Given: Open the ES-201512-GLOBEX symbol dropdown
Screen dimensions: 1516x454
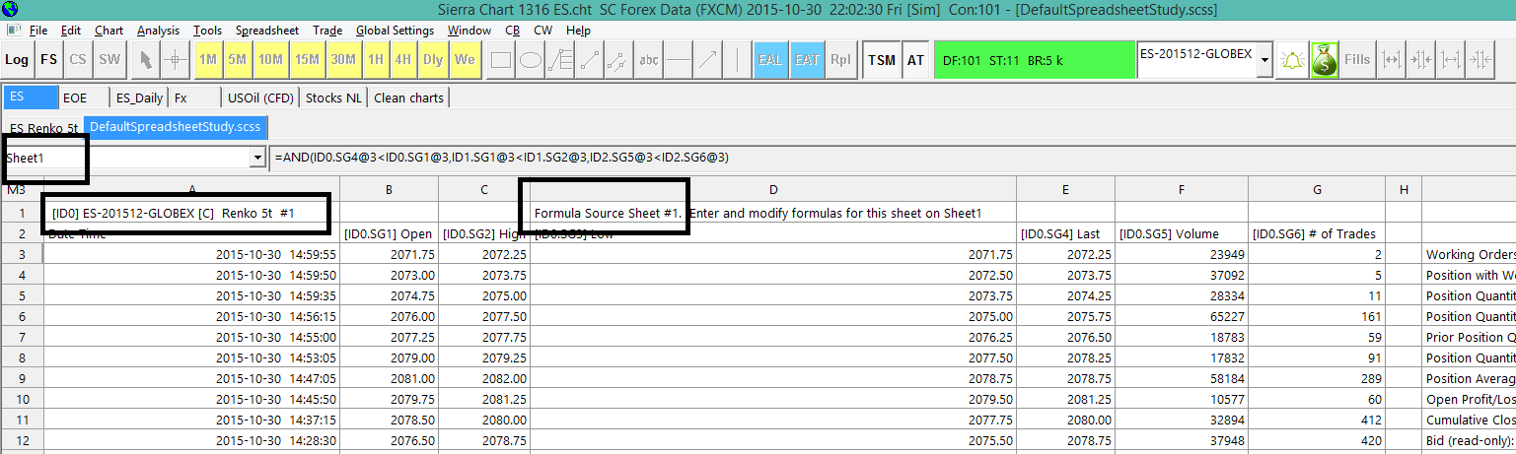Looking at the screenshot, I should (1265, 60).
